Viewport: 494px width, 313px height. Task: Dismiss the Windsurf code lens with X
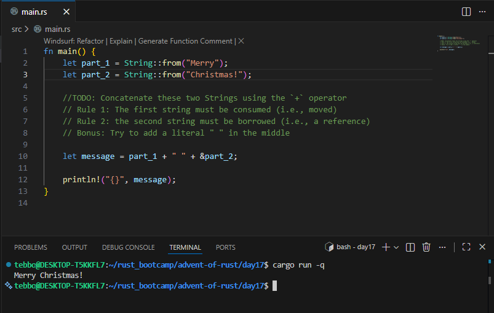pos(241,41)
